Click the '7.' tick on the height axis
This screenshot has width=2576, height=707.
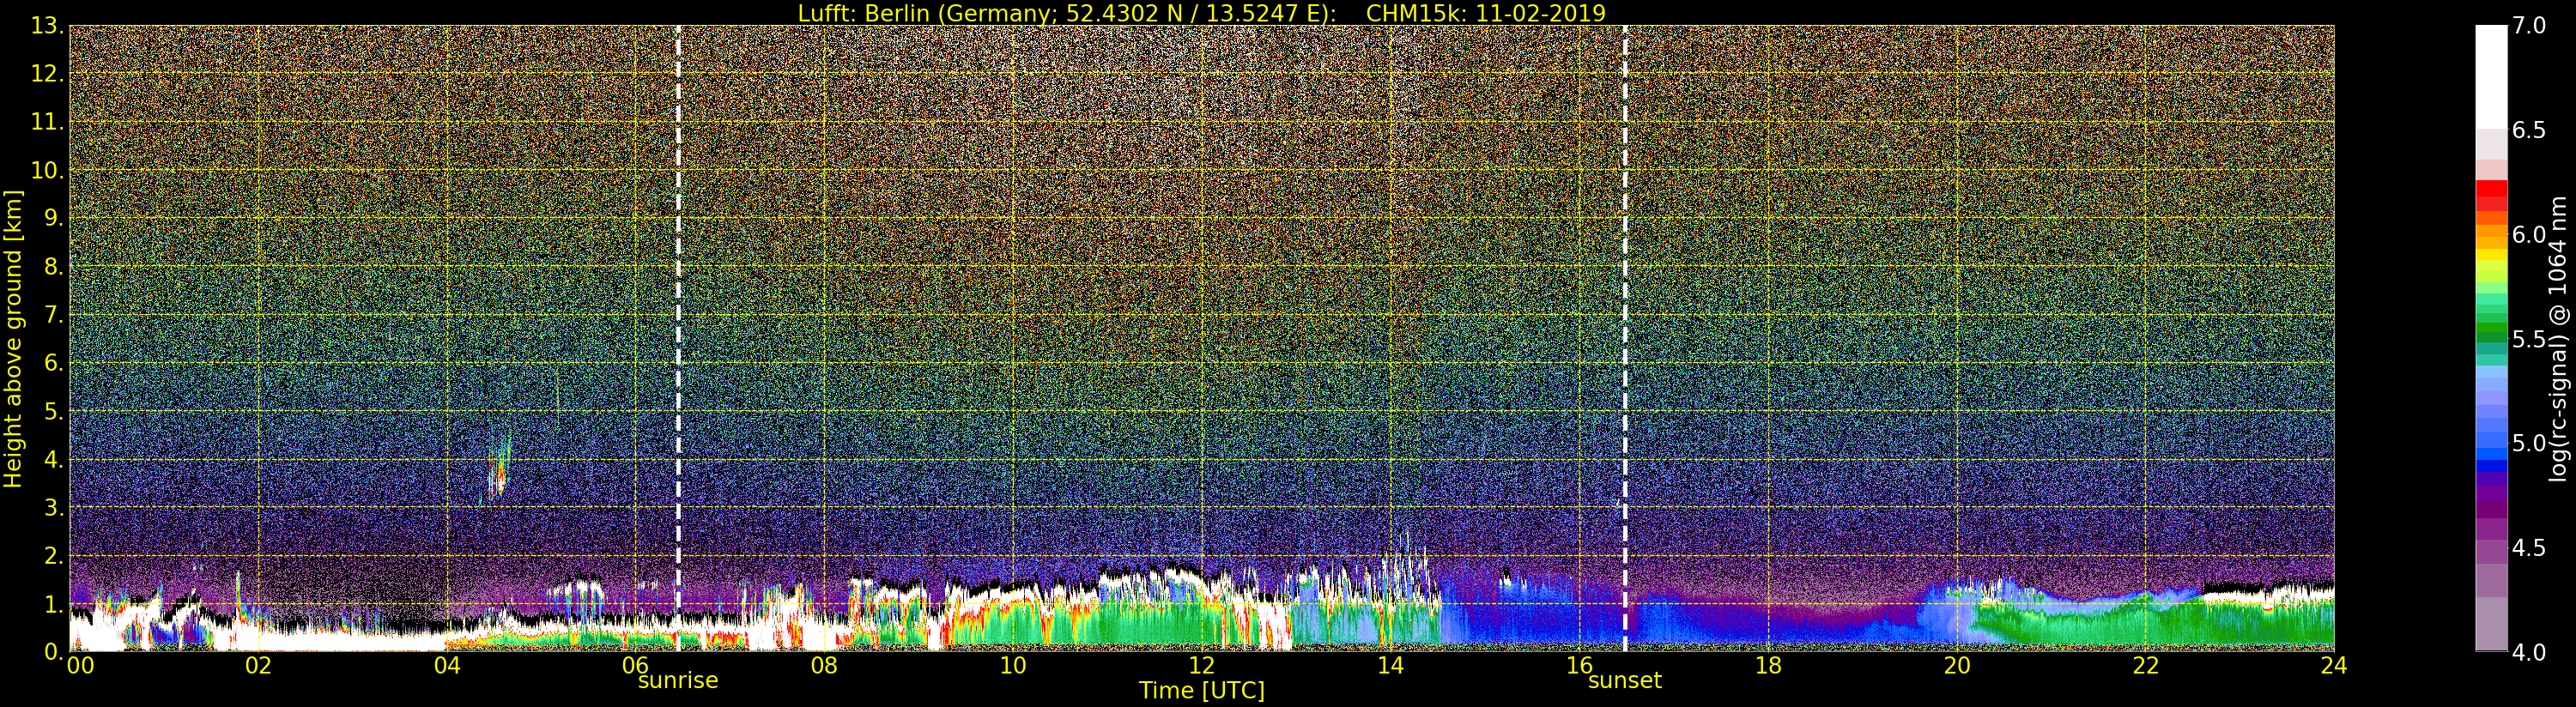coord(54,315)
